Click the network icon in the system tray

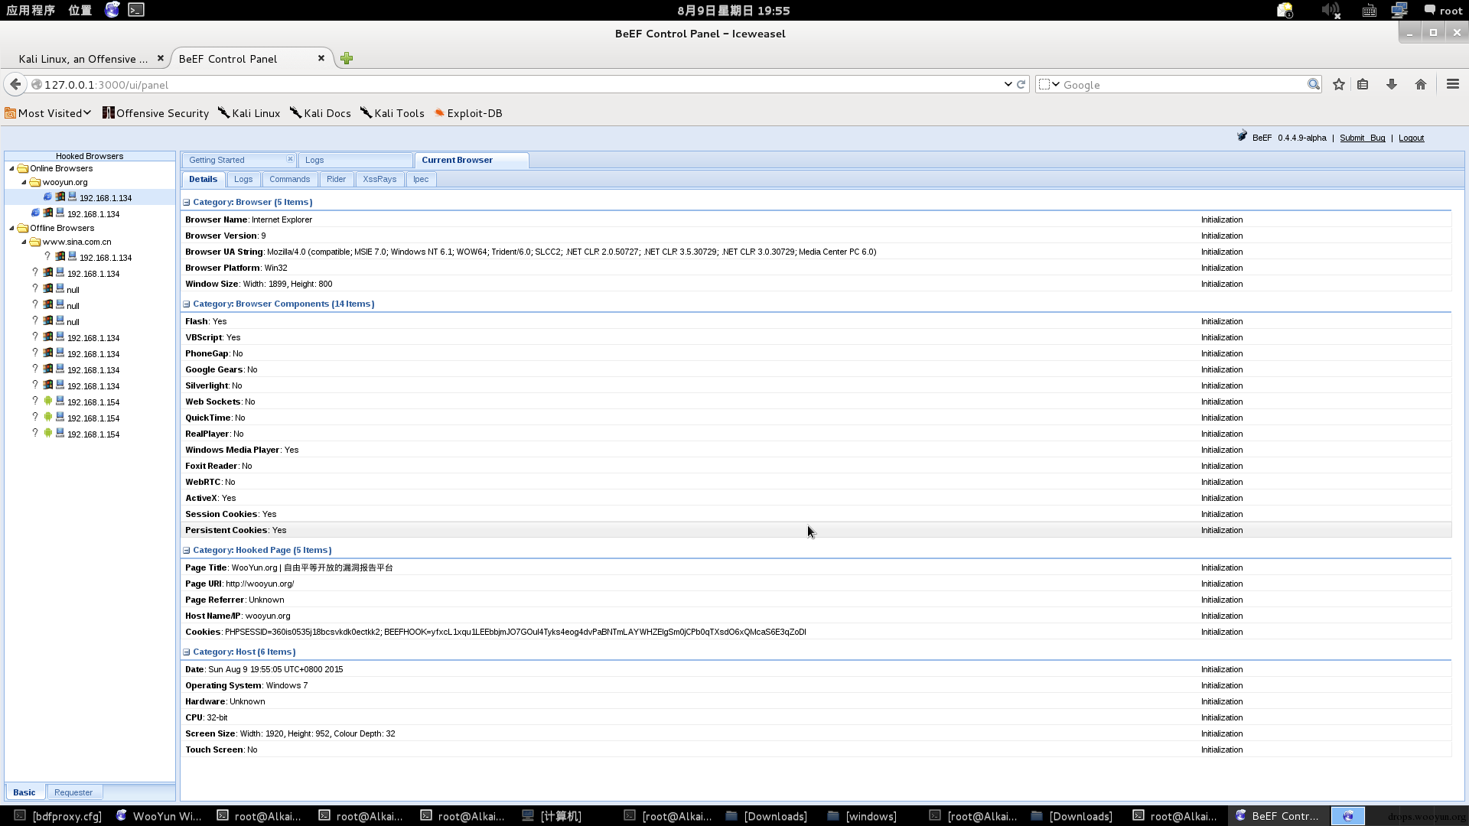click(1399, 11)
